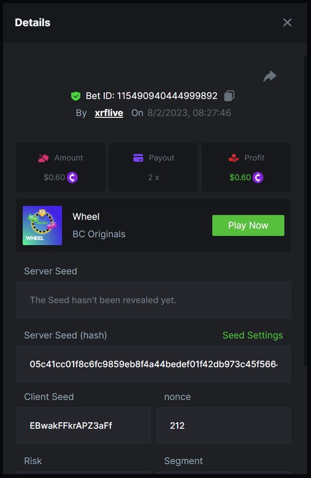Click the Profit hand icon

click(x=234, y=158)
